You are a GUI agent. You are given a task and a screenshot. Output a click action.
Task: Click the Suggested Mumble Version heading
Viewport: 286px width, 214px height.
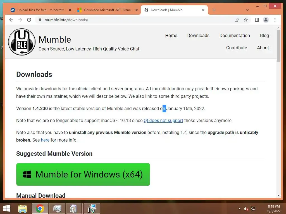tap(54, 154)
